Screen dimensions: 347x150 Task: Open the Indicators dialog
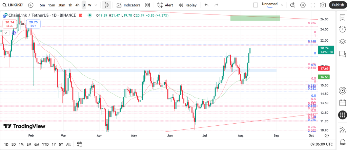(x=128, y=5)
